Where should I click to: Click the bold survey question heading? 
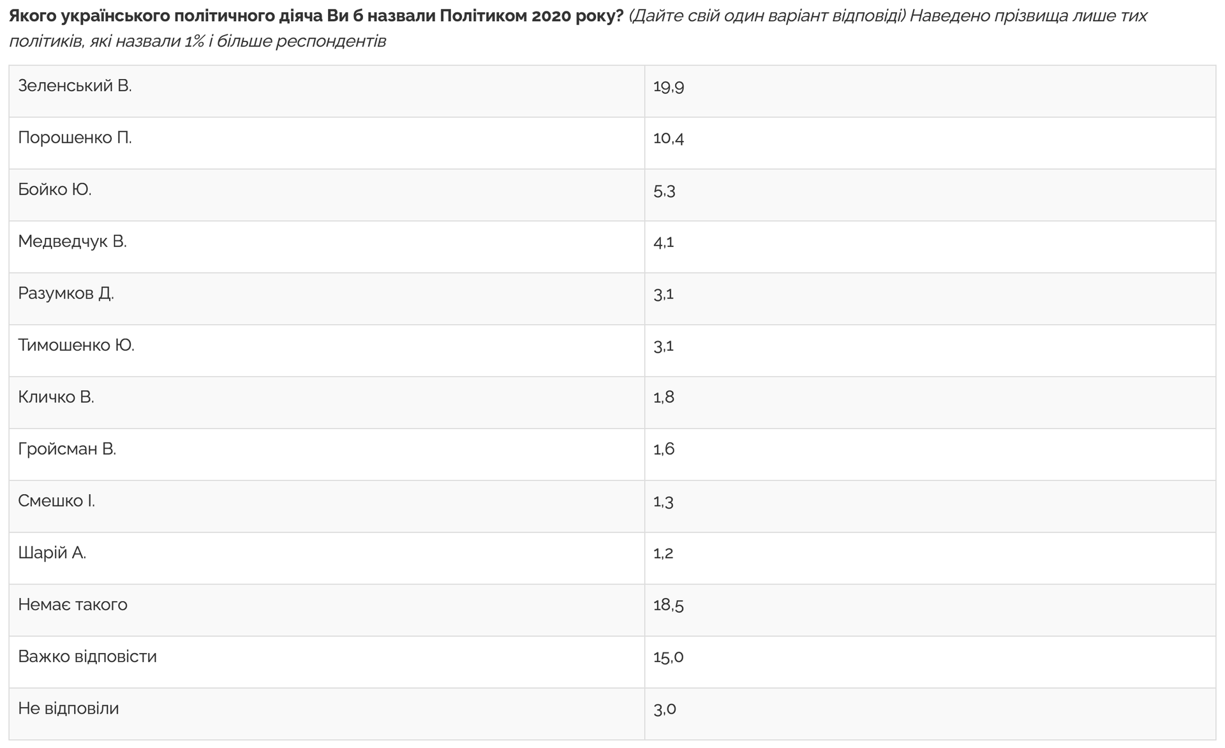tap(316, 16)
